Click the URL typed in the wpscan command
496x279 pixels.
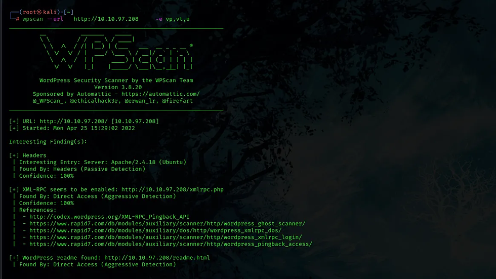(x=106, y=19)
